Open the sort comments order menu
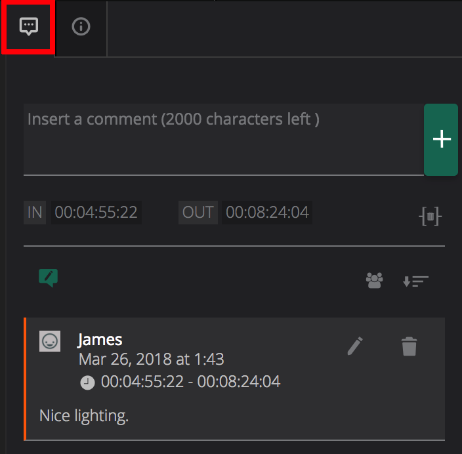This screenshot has width=462, height=454. [415, 281]
